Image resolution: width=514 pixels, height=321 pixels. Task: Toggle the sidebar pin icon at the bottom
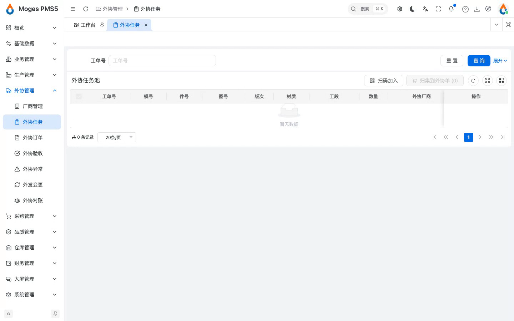[55, 314]
